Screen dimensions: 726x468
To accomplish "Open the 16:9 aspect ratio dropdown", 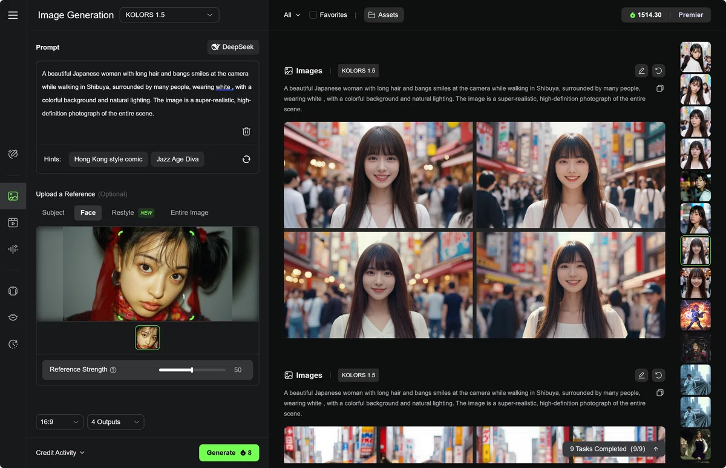I will (59, 422).
